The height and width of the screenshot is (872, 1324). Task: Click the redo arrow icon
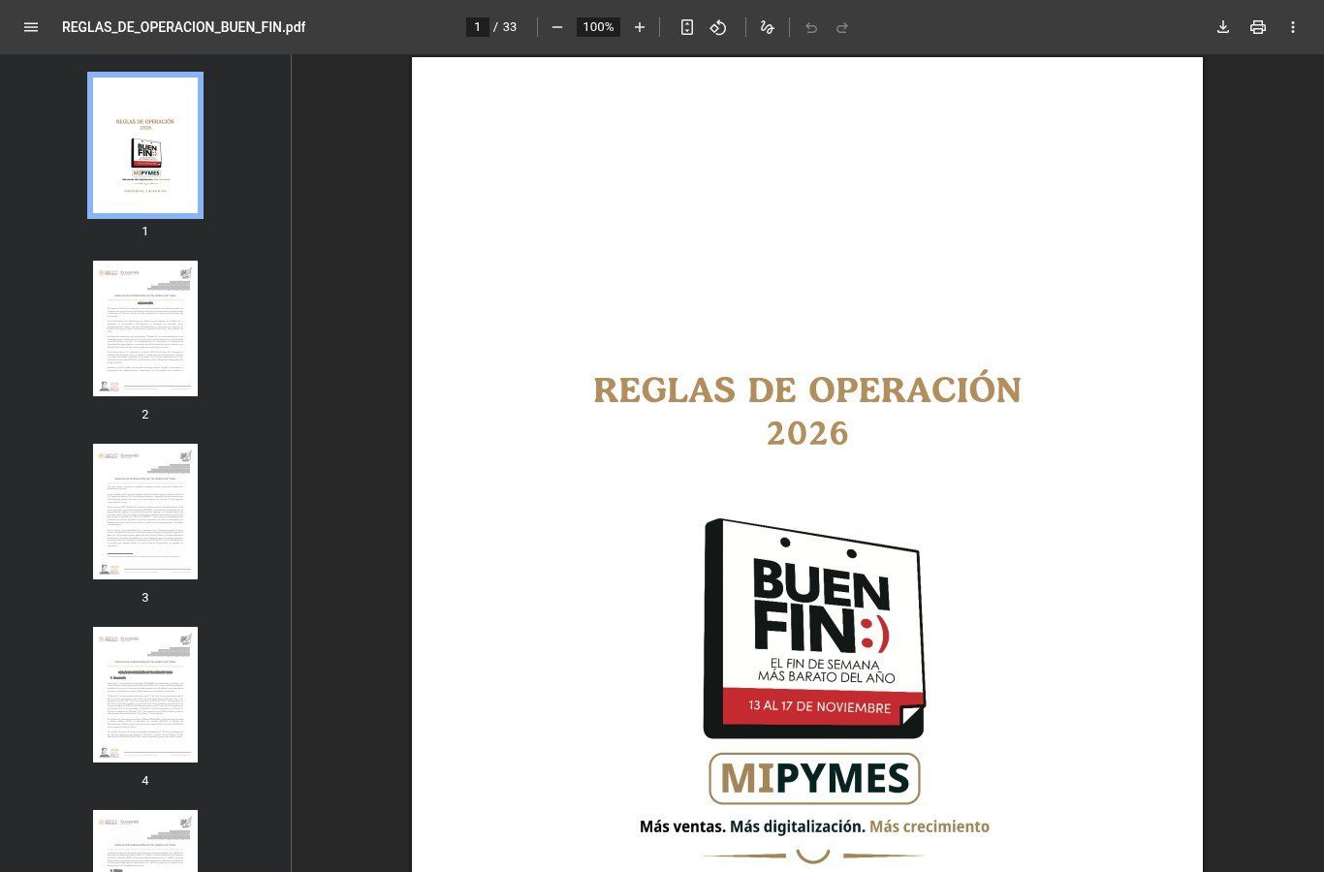(842, 27)
